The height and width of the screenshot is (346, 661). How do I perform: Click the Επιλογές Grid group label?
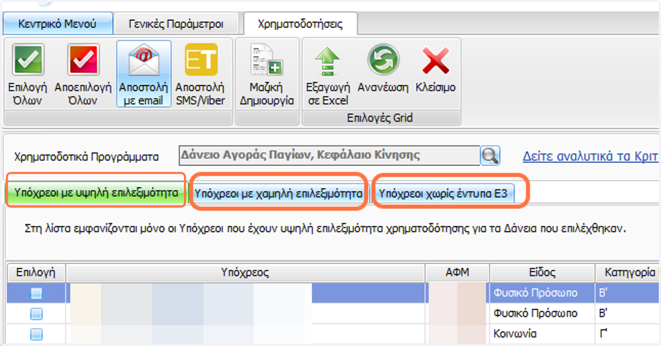[x=380, y=118]
